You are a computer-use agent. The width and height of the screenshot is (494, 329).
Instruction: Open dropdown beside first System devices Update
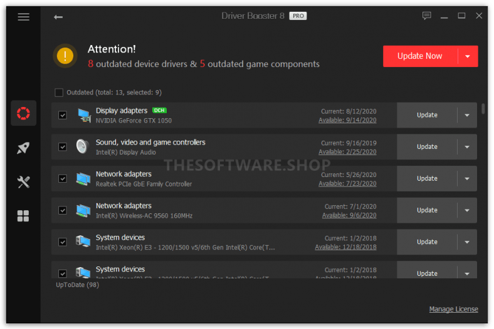(467, 242)
